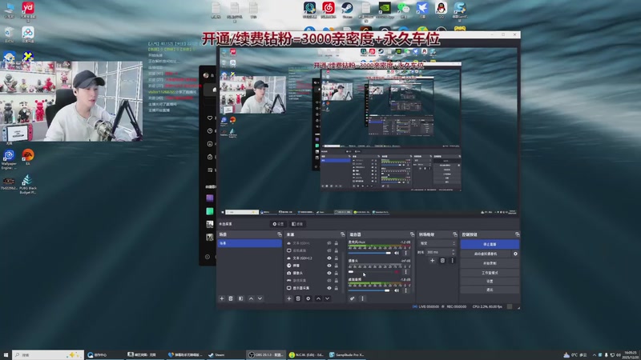Move scene up in 场景 panel

(251, 298)
